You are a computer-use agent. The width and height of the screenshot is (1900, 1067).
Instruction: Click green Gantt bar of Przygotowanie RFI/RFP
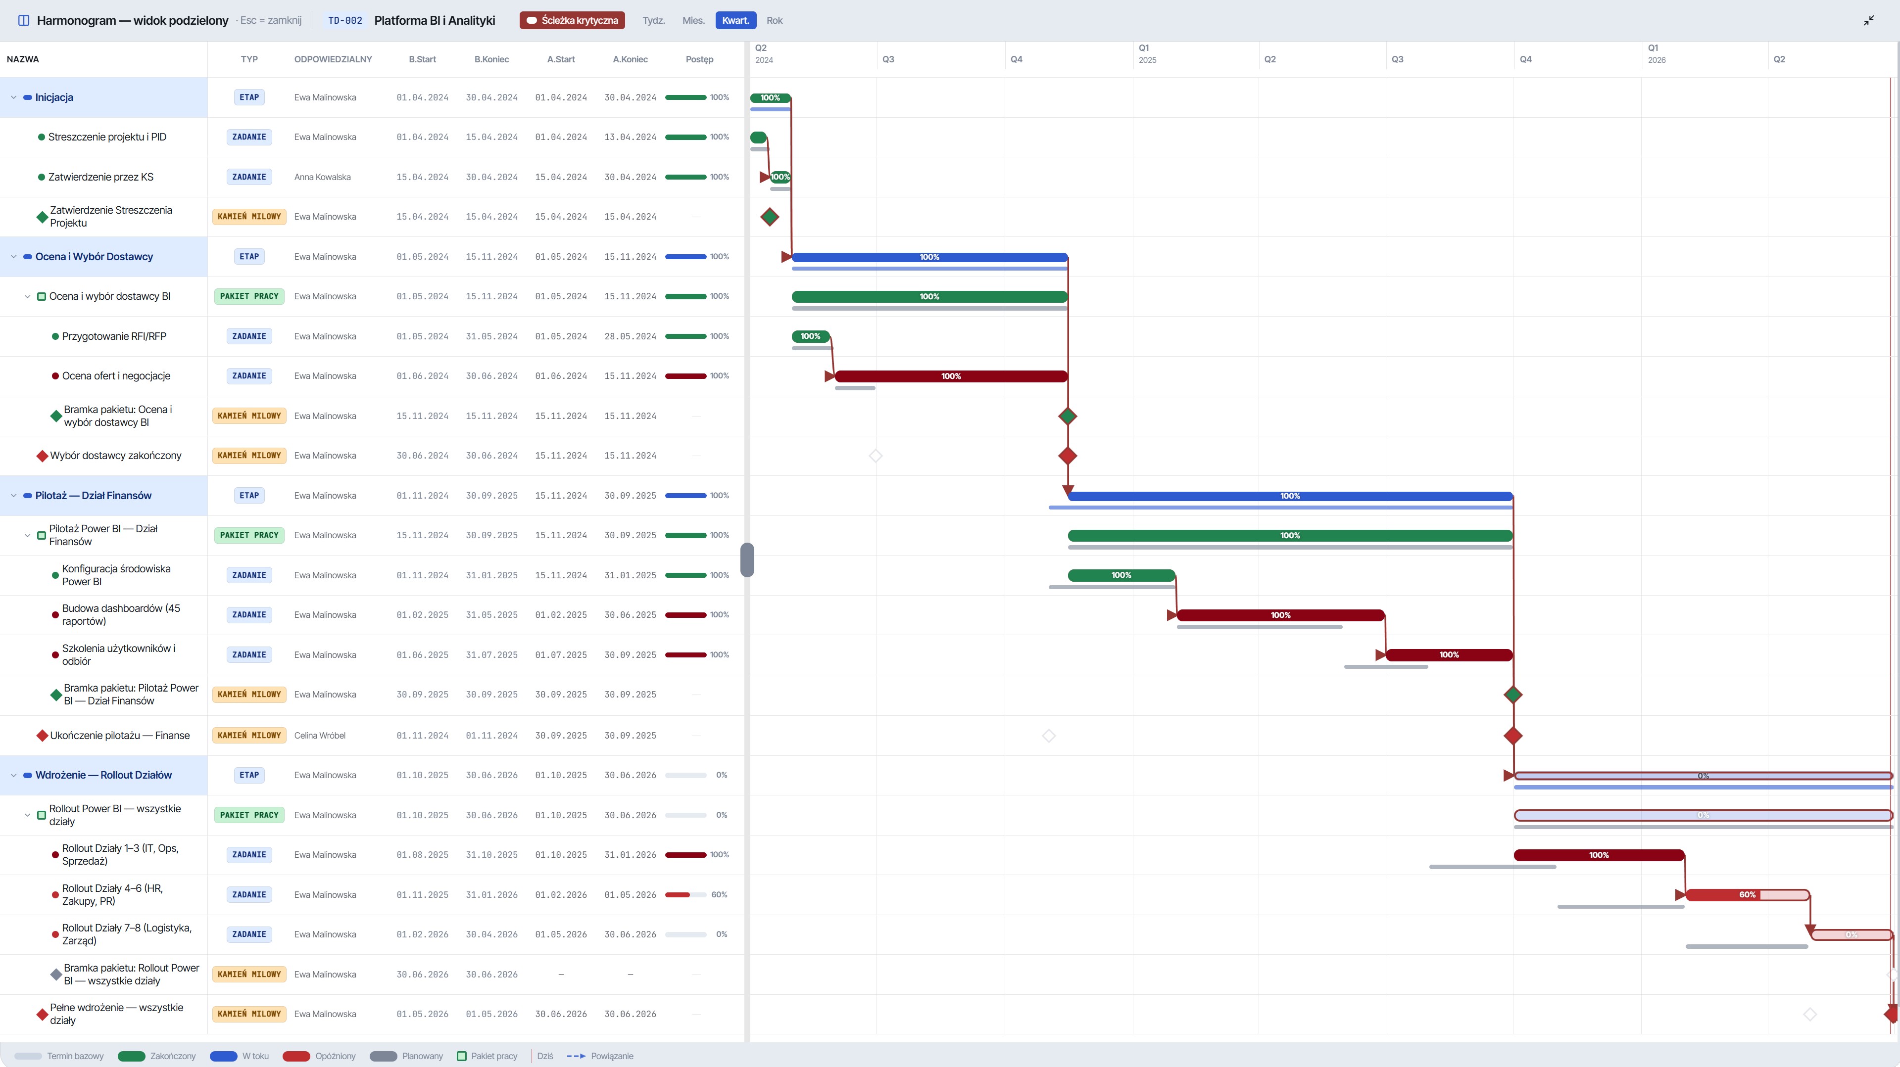point(811,336)
